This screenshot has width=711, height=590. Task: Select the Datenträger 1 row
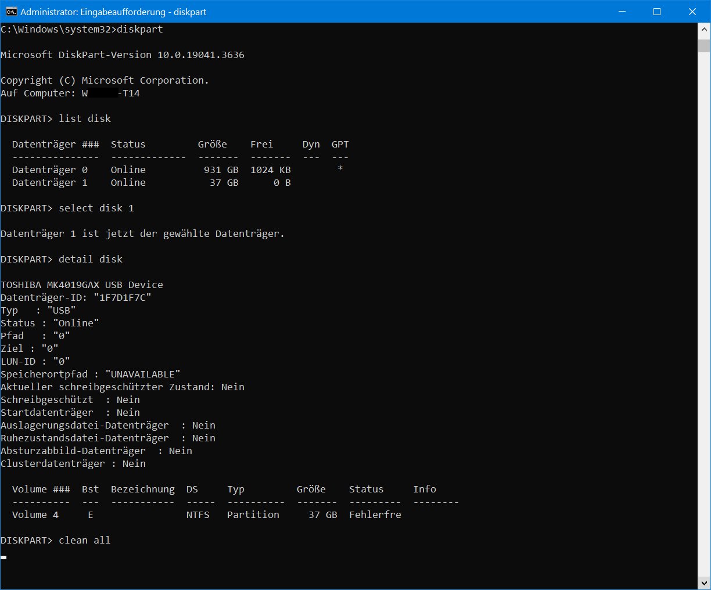[x=151, y=182]
